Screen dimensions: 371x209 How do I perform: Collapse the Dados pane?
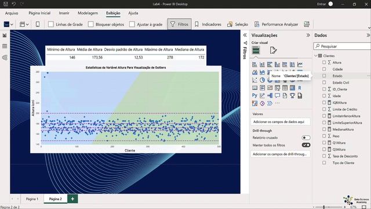pyautogui.click(x=368, y=35)
